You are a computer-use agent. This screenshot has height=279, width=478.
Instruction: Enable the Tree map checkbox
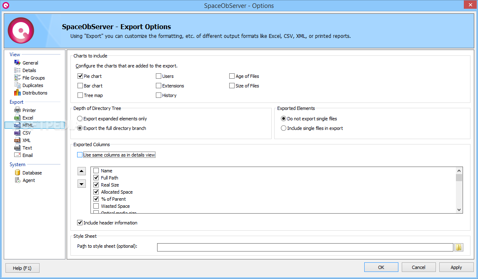(80, 95)
